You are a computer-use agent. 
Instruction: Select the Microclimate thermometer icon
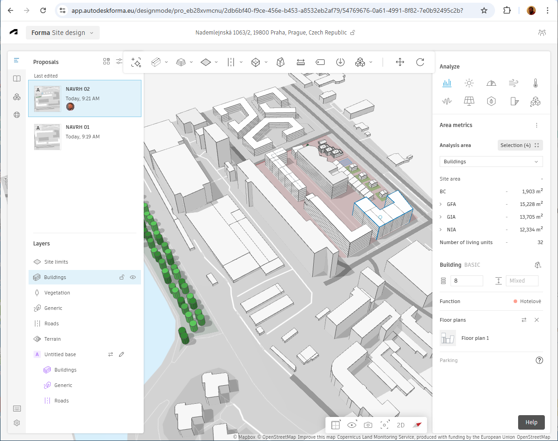click(x=535, y=83)
